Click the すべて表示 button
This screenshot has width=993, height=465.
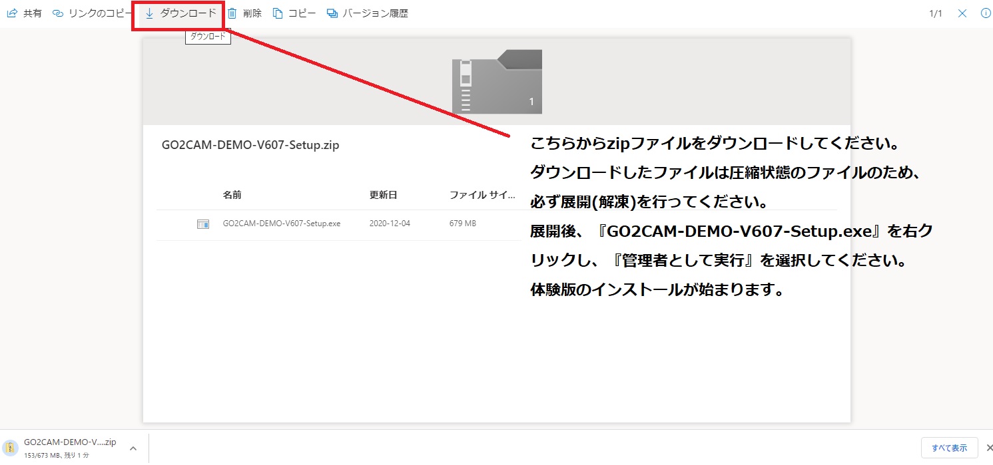coord(949,448)
